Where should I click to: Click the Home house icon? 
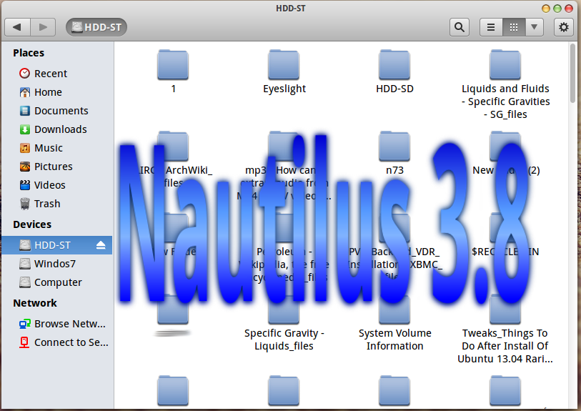[x=25, y=92]
